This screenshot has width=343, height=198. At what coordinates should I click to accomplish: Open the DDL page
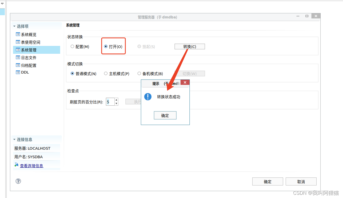pos(25,72)
